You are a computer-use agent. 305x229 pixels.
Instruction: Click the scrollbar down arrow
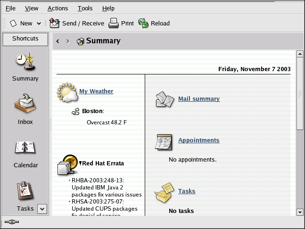[299, 212]
